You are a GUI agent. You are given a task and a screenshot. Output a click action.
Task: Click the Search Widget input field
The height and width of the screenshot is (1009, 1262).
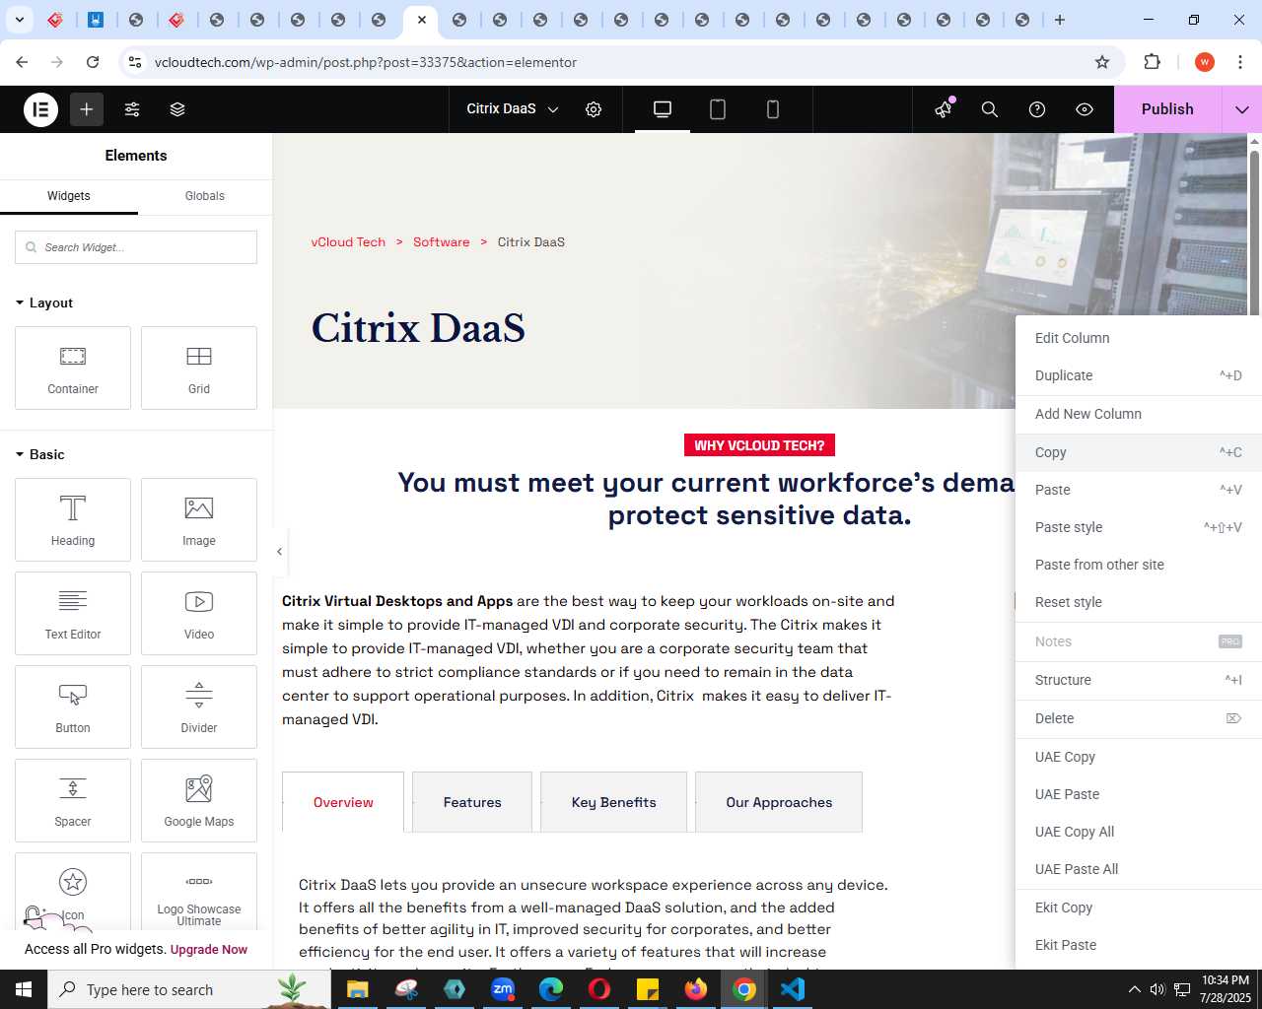coord(136,247)
